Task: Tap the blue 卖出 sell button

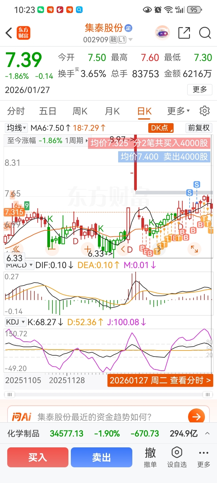Action: [x=102, y=457]
